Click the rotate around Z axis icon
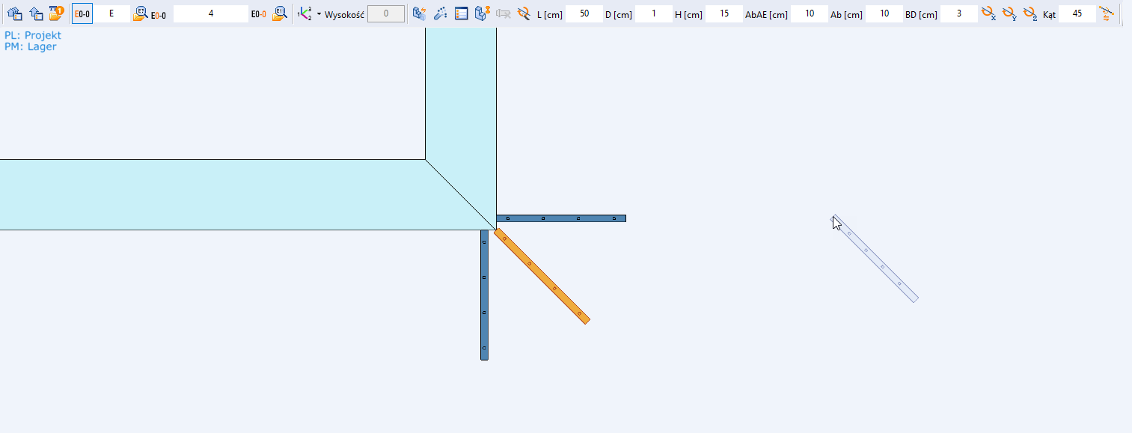The width and height of the screenshot is (1132, 433). tap(1030, 13)
